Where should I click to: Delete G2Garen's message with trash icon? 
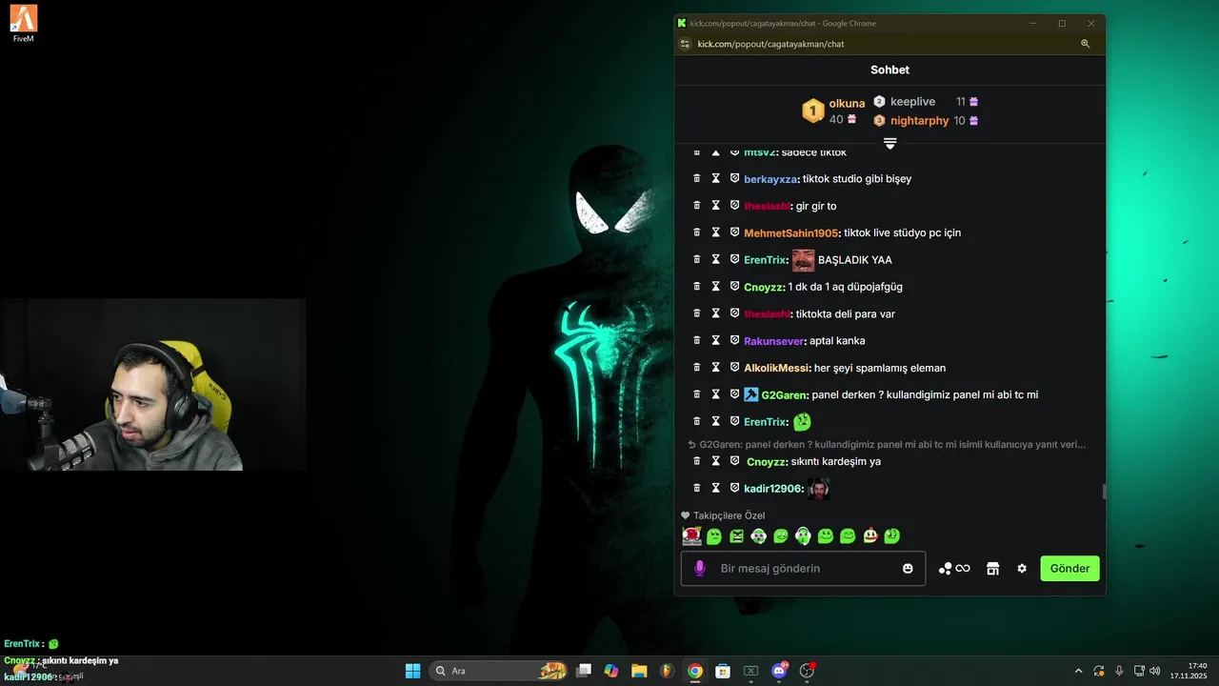tap(697, 394)
